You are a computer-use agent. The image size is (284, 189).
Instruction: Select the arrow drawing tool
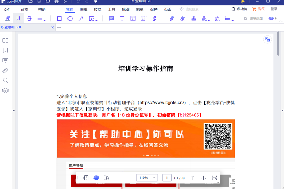pyautogui.click(x=81, y=18)
